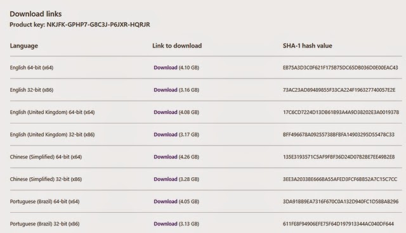Image resolution: width=406 pixels, height=233 pixels.
Task: Click the Download links heading
Action: coord(36,14)
